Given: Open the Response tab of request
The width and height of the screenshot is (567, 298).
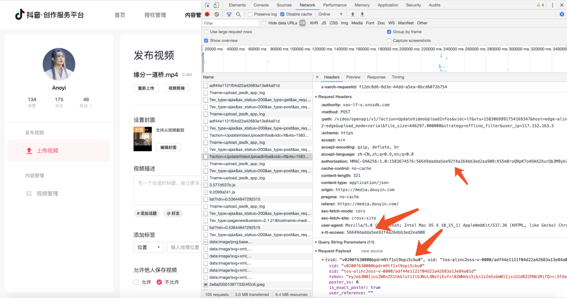Looking at the screenshot, I should (x=376, y=77).
